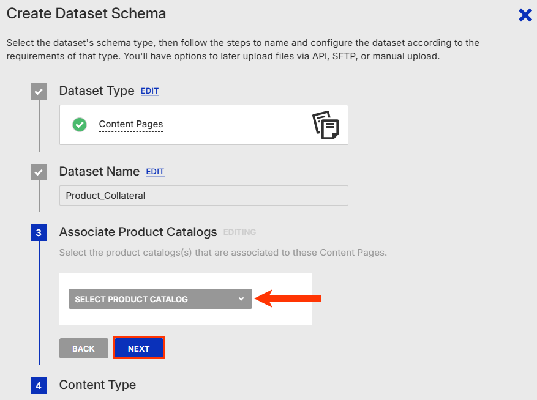Click the step 3 number badge
This screenshot has width=537, height=400.
coord(39,233)
